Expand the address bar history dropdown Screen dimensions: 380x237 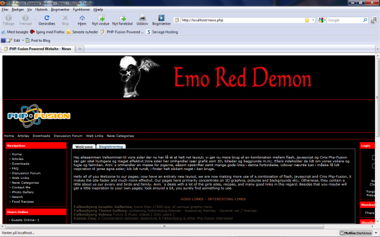pos(313,20)
